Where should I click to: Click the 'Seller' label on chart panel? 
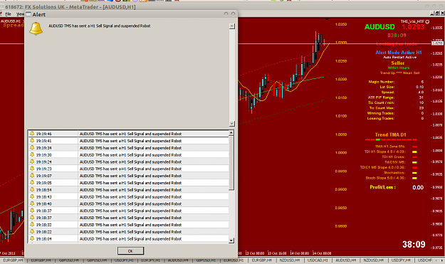point(397,63)
